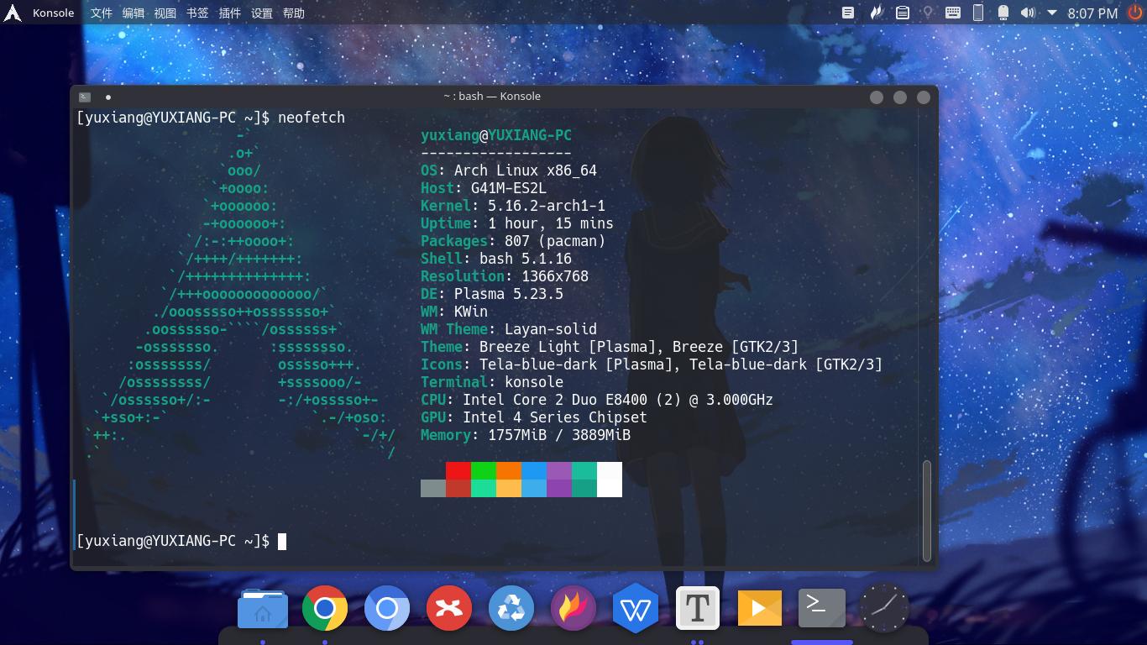Open the 编辑 menu
The height and width of the screenshot is (645, 1147).
pos(133,13)
